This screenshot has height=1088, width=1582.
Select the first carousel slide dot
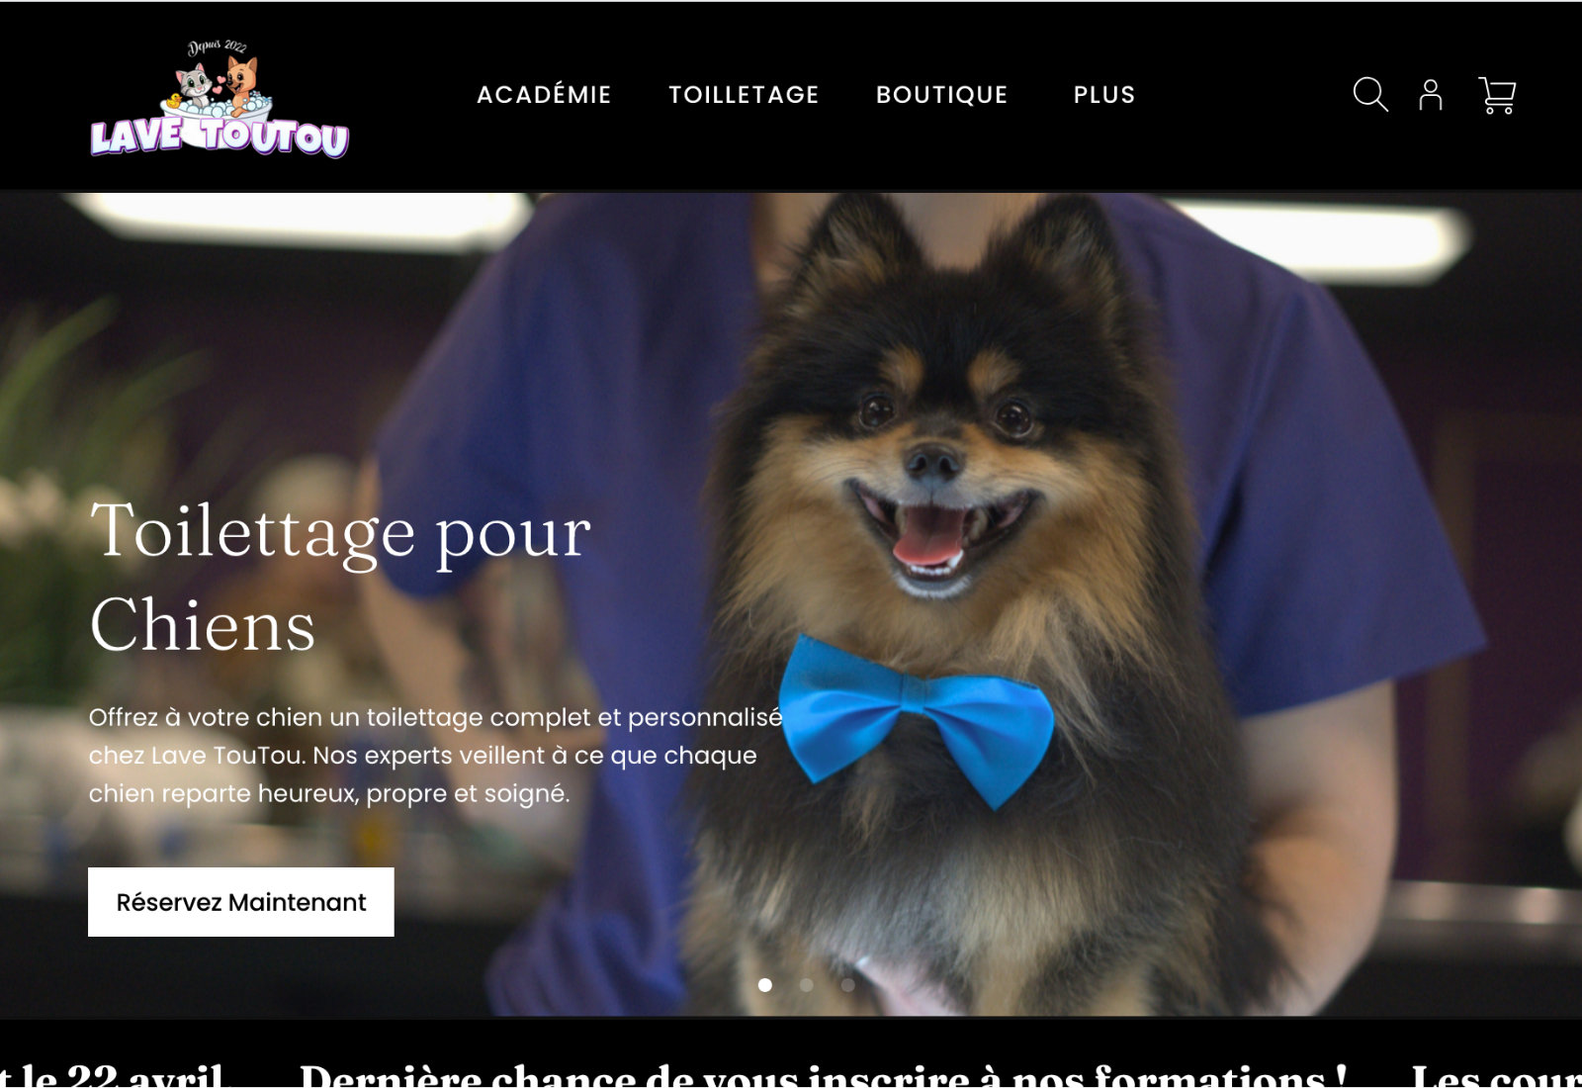pyautogui.click(x=765, y=985)
